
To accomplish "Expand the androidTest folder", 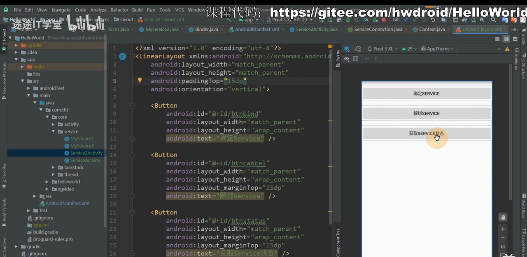I will 29,88.
